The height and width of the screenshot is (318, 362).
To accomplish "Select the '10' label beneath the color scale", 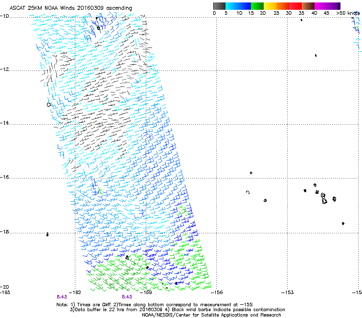I will [239, 13].
